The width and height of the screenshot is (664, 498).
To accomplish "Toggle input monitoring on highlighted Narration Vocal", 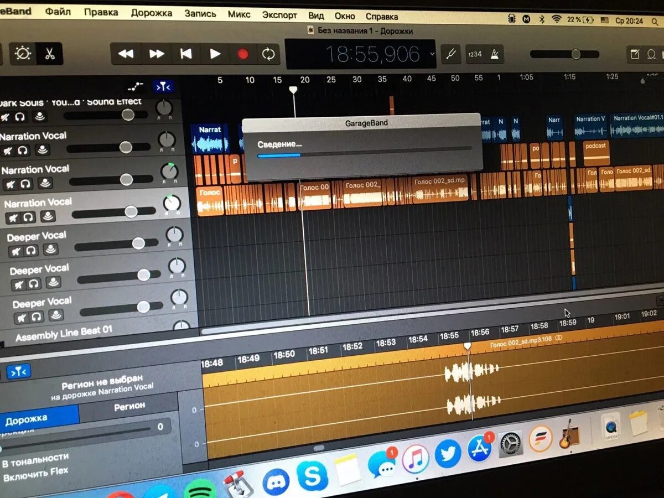I will pos(48,216).
